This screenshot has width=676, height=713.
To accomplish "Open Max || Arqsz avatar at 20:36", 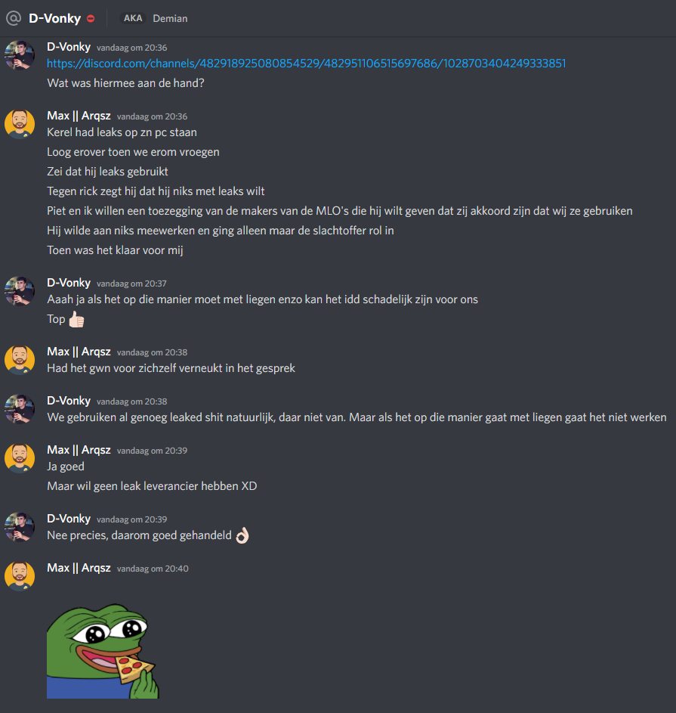I will (x=20, y=124).
